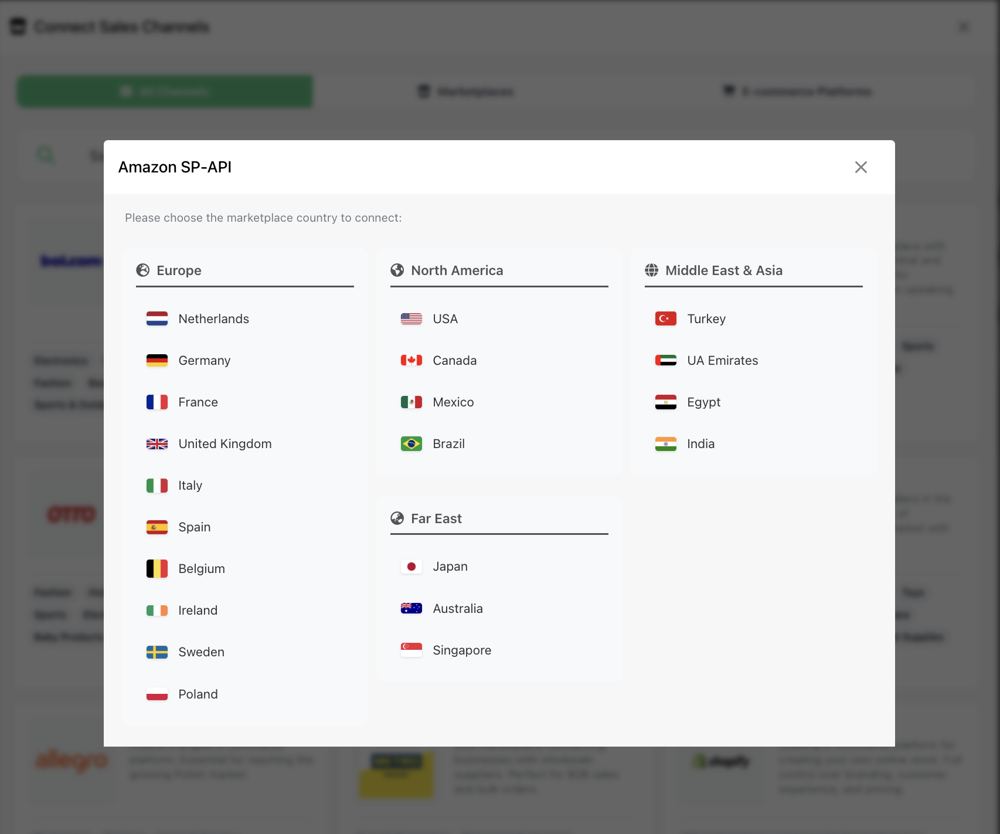The image size is (1000, 834).
Task: Click the Netherlands flag icon
Action: pyautogui.click(x=157, y=318)
